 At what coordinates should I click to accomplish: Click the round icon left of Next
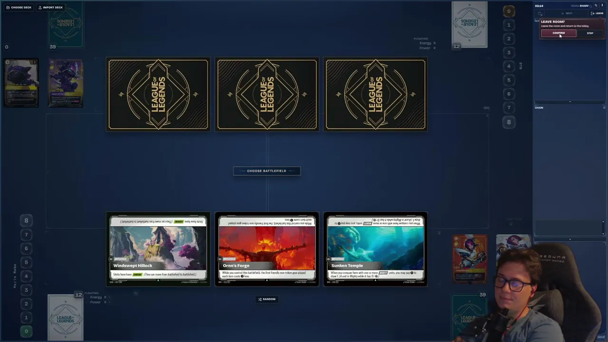pos(540,13)
